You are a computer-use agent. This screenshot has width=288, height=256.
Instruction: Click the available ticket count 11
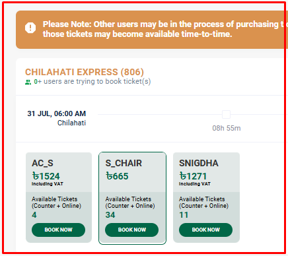pyautogui.click(x=184, y=215)
